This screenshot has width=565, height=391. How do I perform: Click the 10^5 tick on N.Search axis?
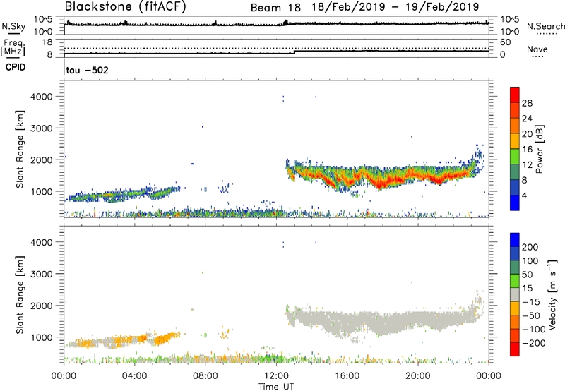tap(509, 20)
